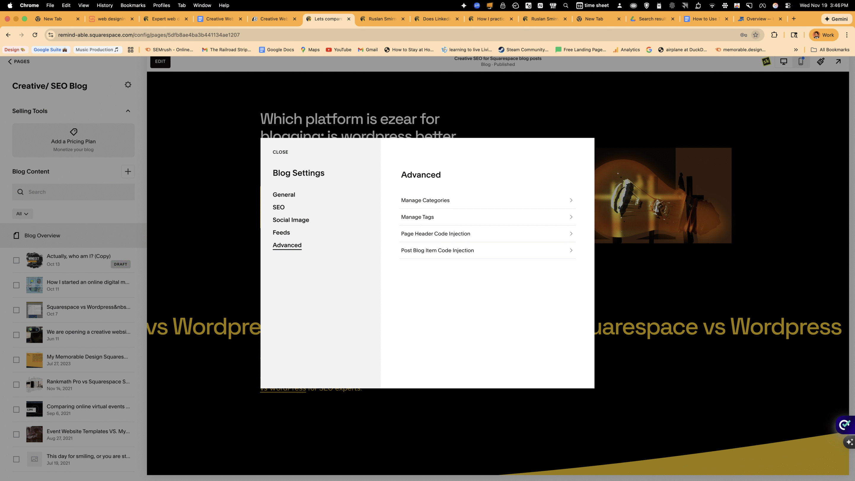Open the SEO settings section
The height and width of the screenshot is (481, 855).
click(x=278, y=207)
